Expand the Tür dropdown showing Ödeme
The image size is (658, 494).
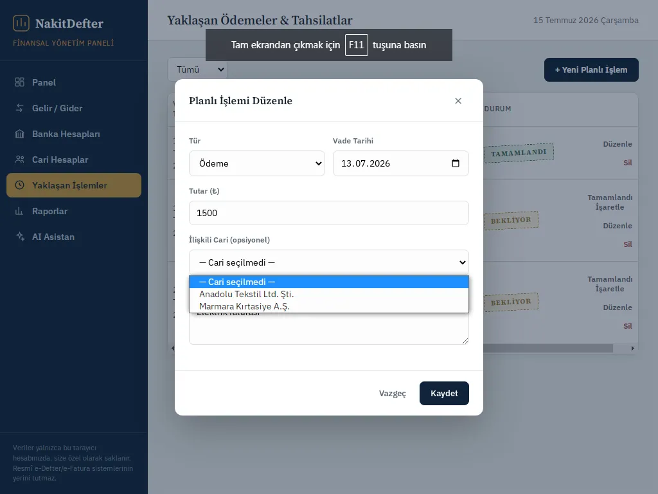point(257,163)
